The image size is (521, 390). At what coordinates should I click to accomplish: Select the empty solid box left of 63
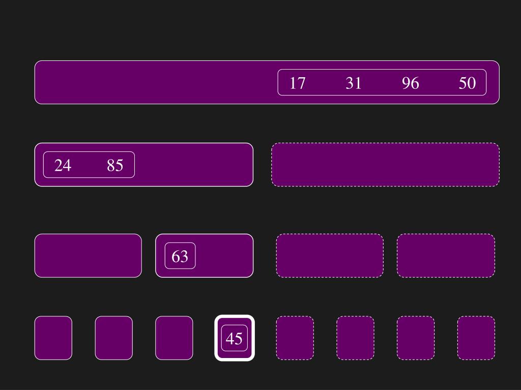(88, 255)
